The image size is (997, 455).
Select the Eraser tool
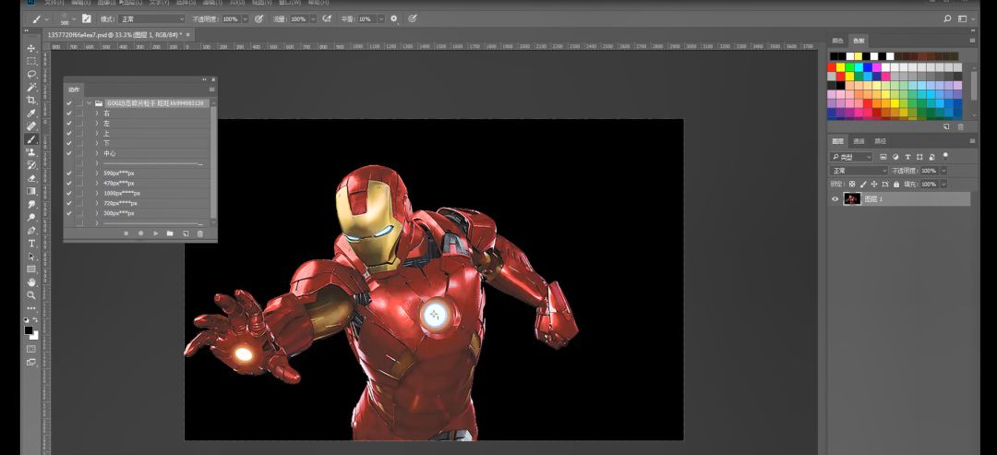(31, 178)
